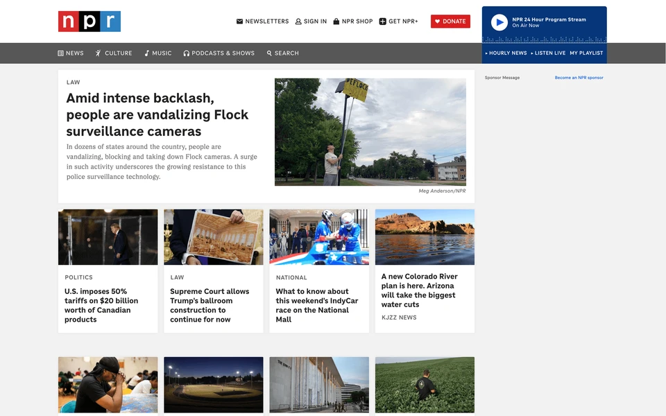The image size is (666, 416).
Task: Click the Politics category label
Action: 78,277
